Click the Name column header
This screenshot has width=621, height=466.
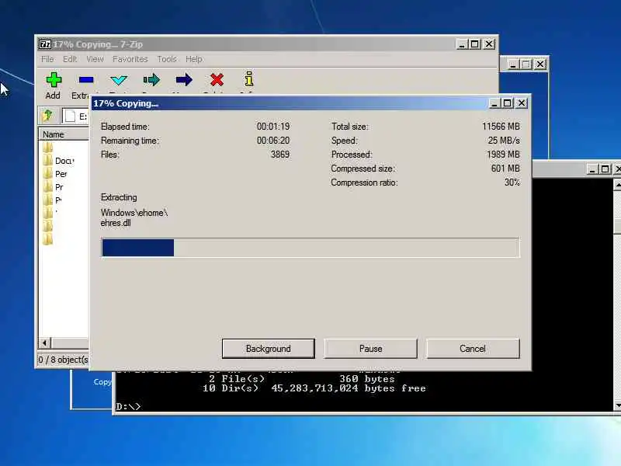[64, 134]
